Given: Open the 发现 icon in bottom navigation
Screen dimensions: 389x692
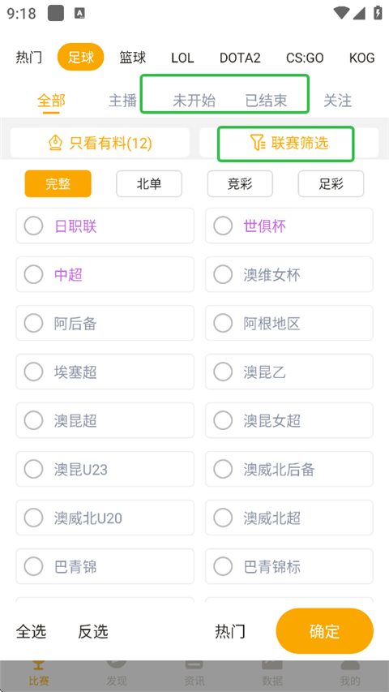Looking at the screenshot, I should (x=117, y=664).
